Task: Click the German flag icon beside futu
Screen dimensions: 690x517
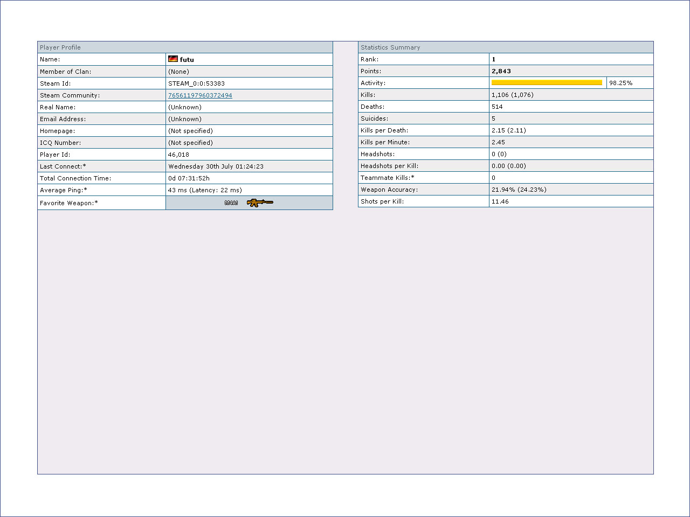Action: (x=173, y=59)
